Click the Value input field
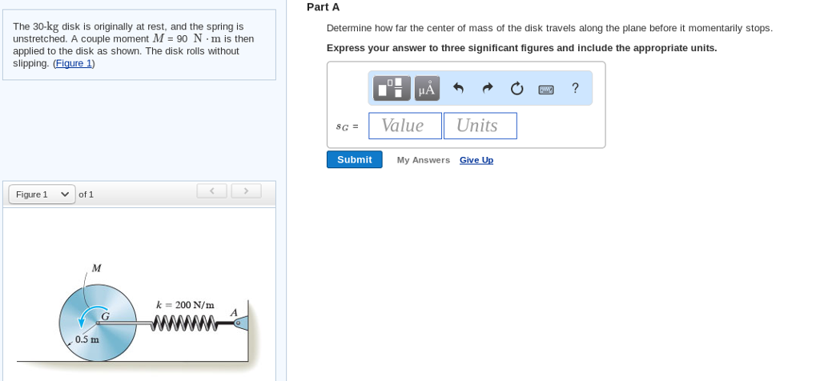The image size is (820, 381). pyautogui.click(x=404, y=126)
